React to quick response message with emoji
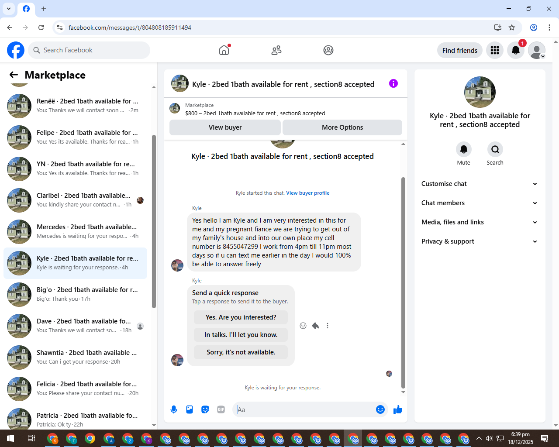This screenshot has height=447, width=559. tap(303, 326)
